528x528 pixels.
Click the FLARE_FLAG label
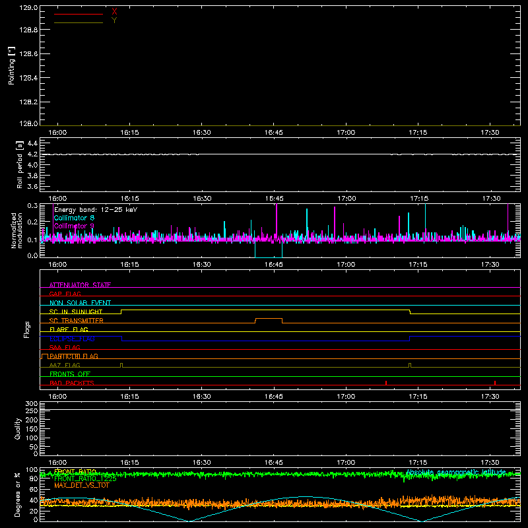point(69,329)
